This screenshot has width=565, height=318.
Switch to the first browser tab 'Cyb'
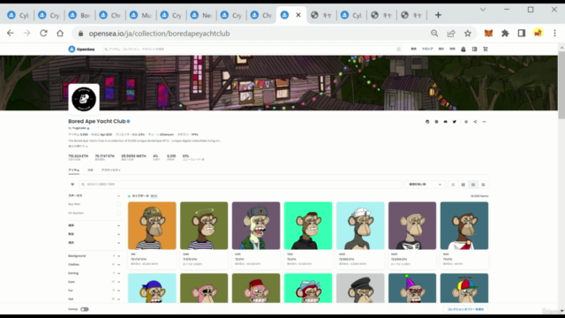click(x=19, y=15)
